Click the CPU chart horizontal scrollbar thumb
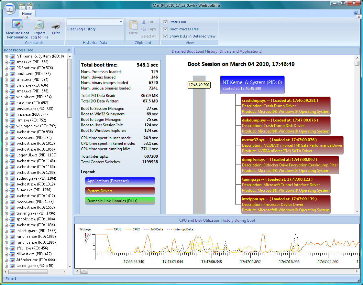363x285 pixels. (84, 271)
